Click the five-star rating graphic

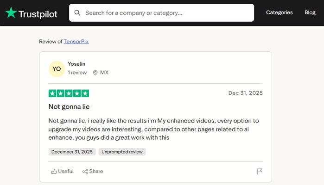pyautogui.click(x=69, y=93)
